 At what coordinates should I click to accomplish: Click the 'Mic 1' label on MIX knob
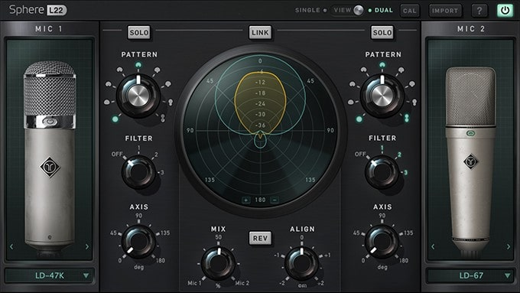point(194,283)
